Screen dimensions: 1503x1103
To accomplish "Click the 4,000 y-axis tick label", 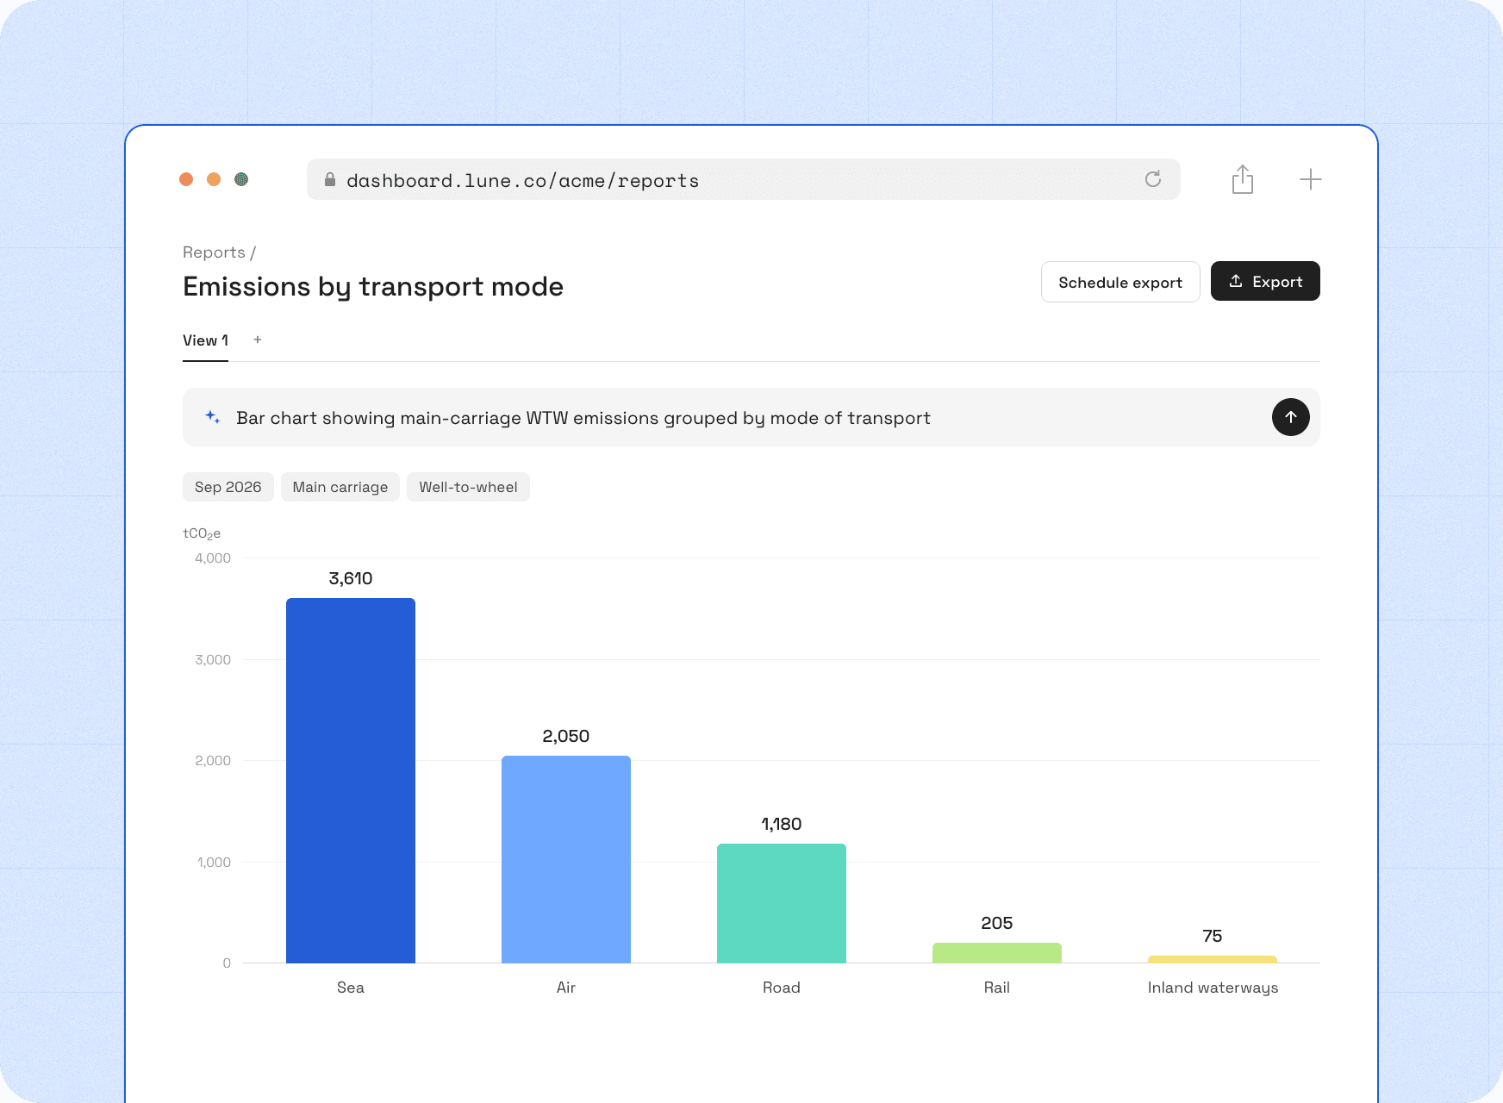I will pos(213,558).
